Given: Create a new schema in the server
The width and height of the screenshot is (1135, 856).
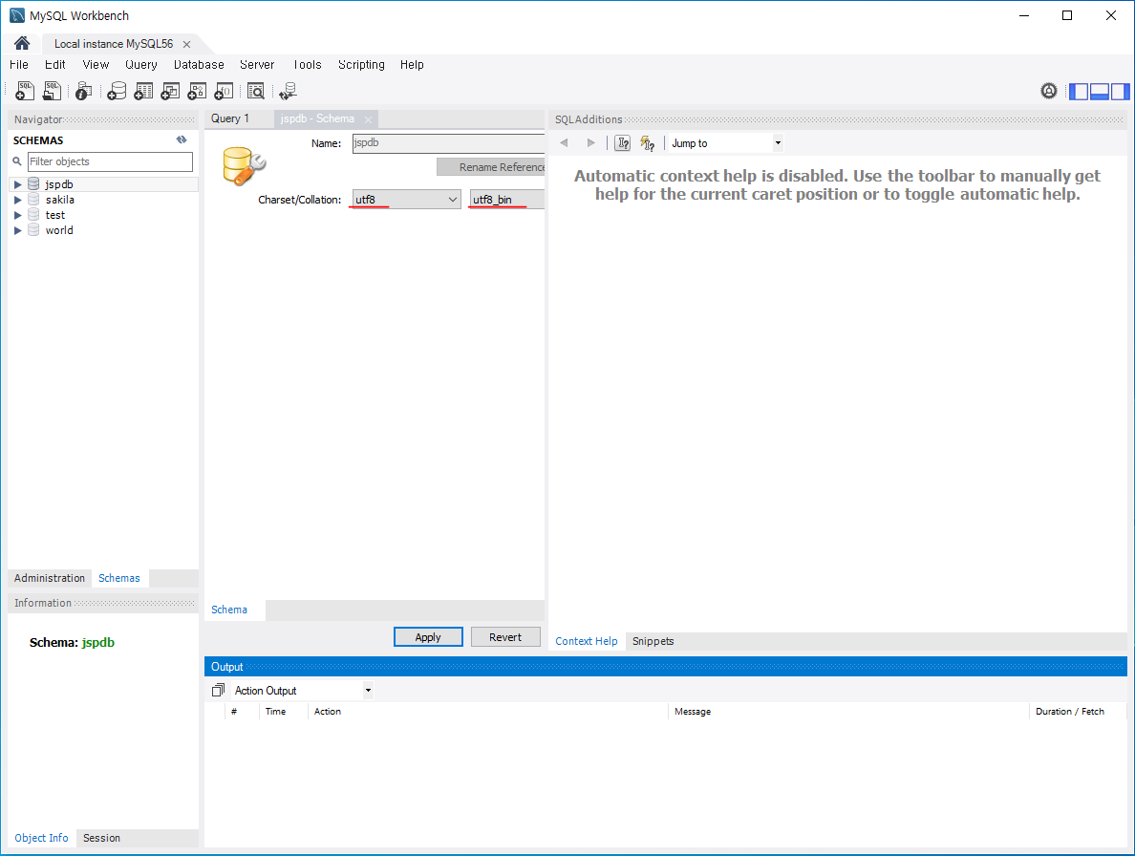Looking at the screenshot, I should [x=116, y=91].
